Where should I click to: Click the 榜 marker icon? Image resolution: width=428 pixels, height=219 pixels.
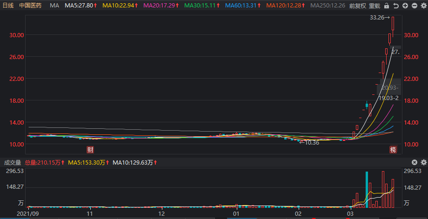393,149
